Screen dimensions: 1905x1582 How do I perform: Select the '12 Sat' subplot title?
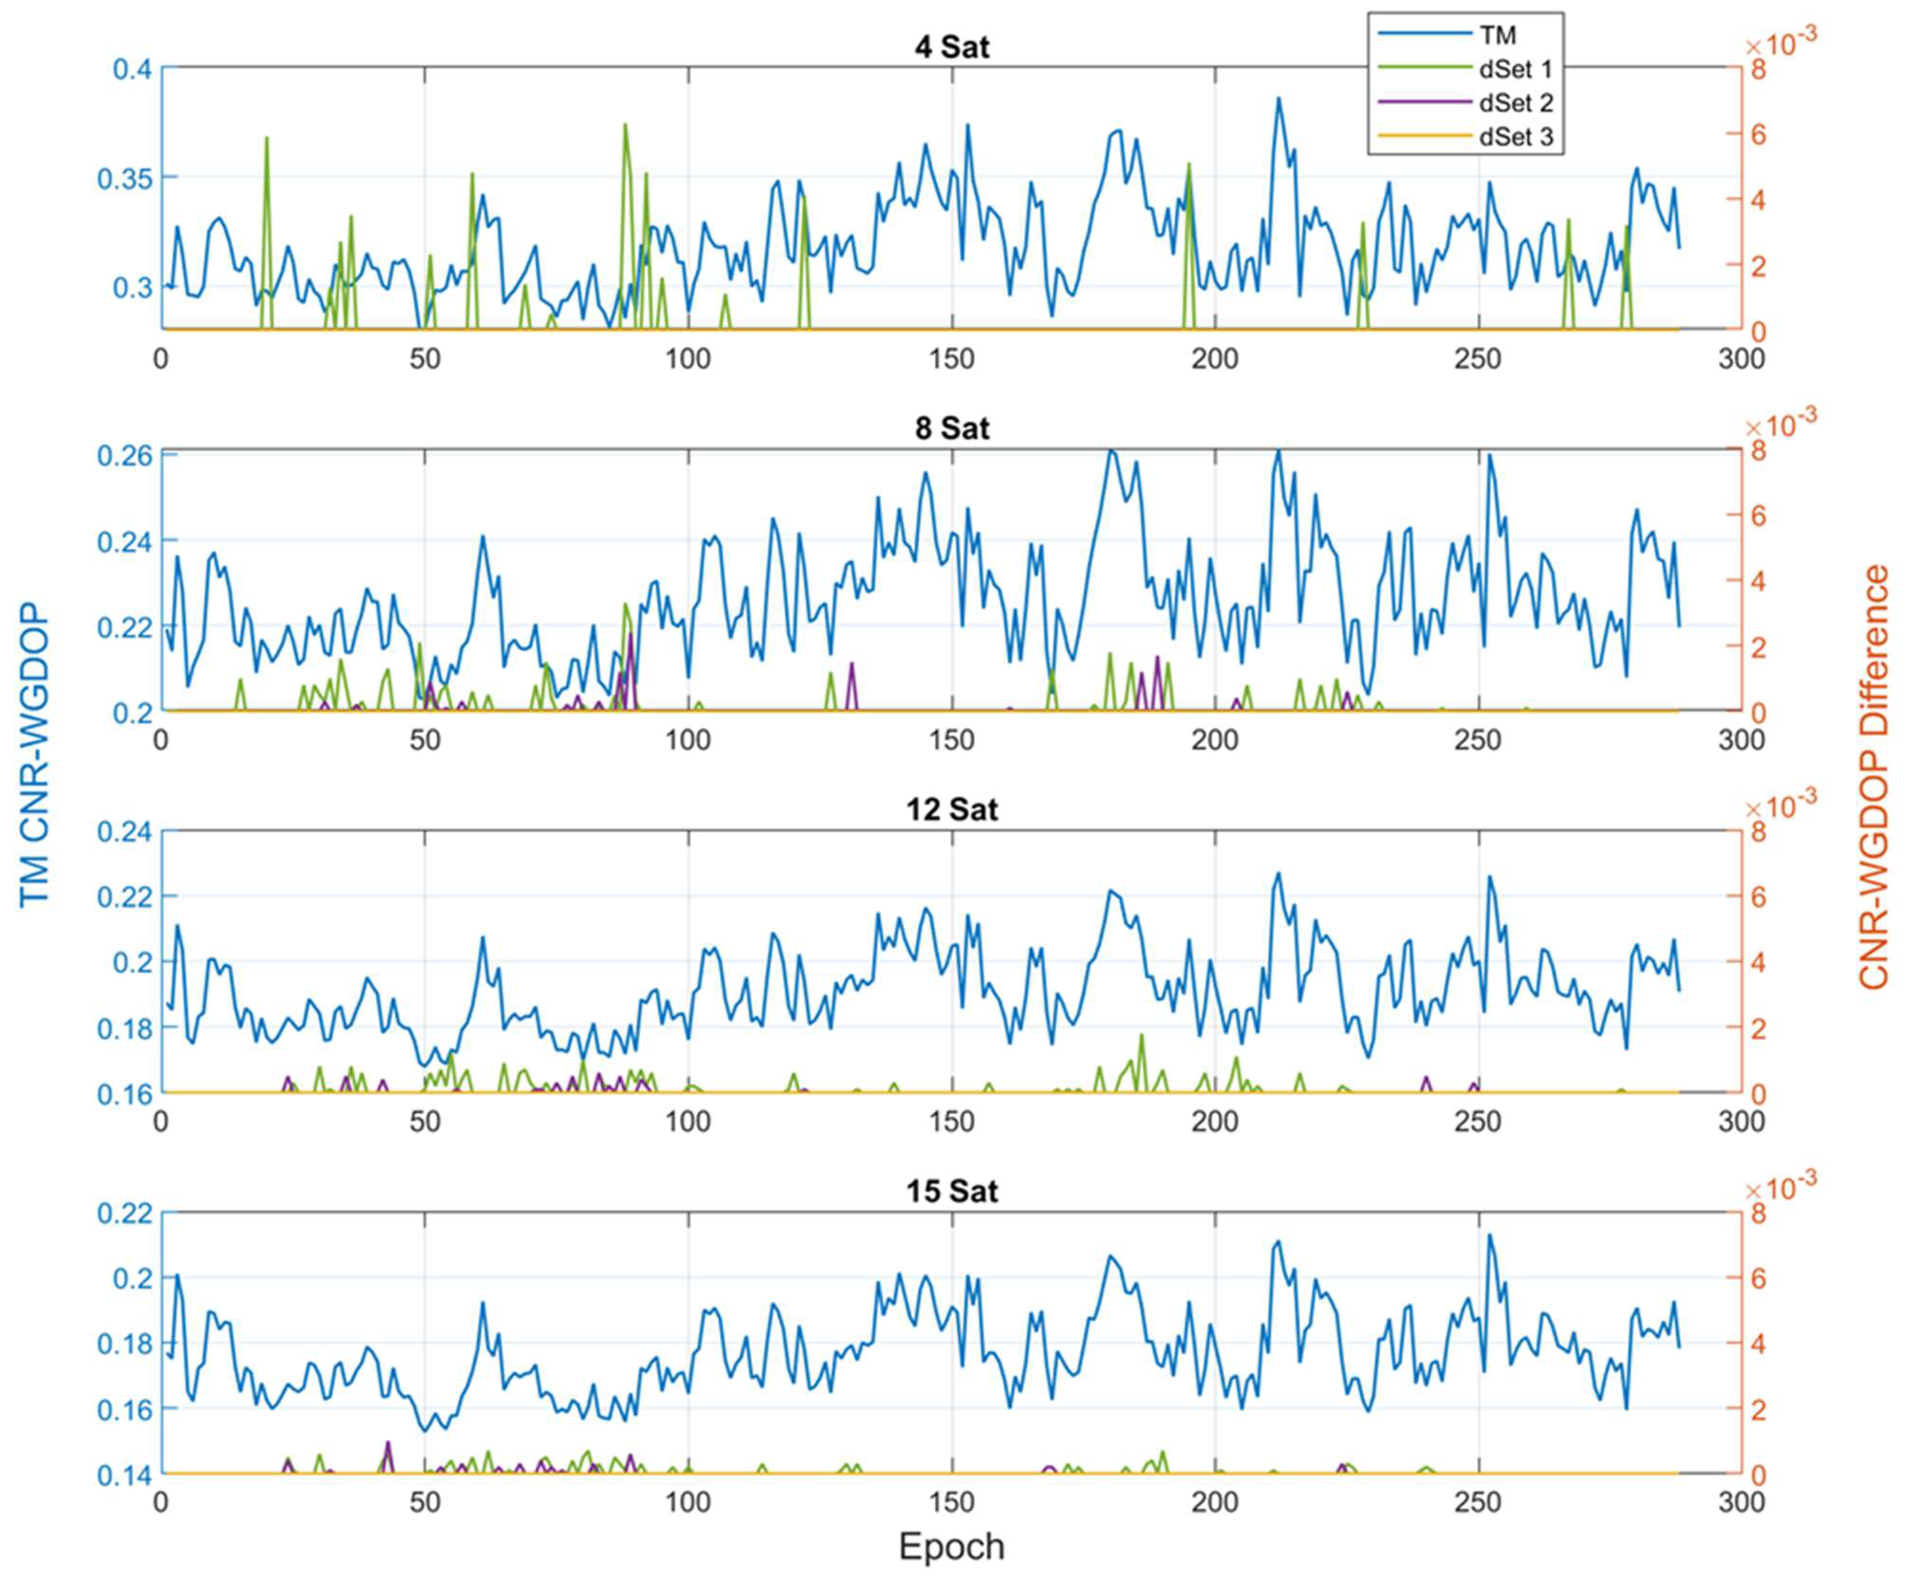tap(952, 809)
